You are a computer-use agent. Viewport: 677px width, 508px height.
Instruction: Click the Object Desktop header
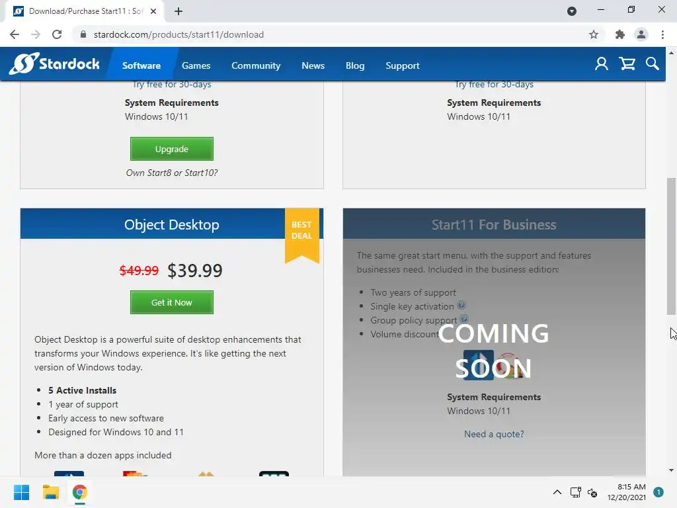coord(172,224)
